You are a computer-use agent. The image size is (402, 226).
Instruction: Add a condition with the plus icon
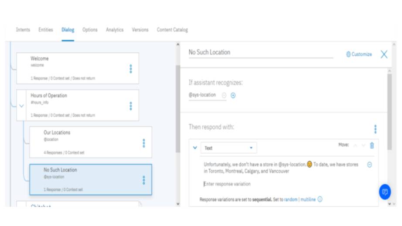(x=233, y=95)
